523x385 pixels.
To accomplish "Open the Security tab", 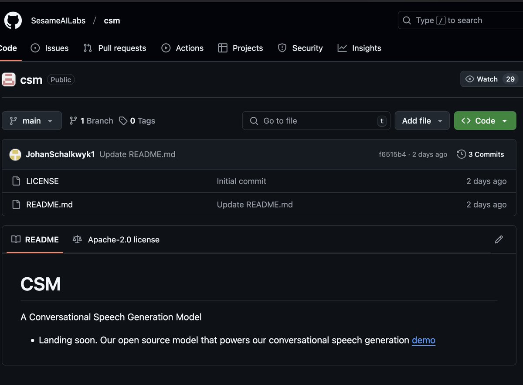I will [300, 48].
